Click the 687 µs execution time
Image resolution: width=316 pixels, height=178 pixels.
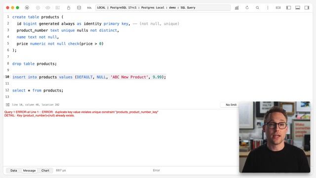pos(61,170)
